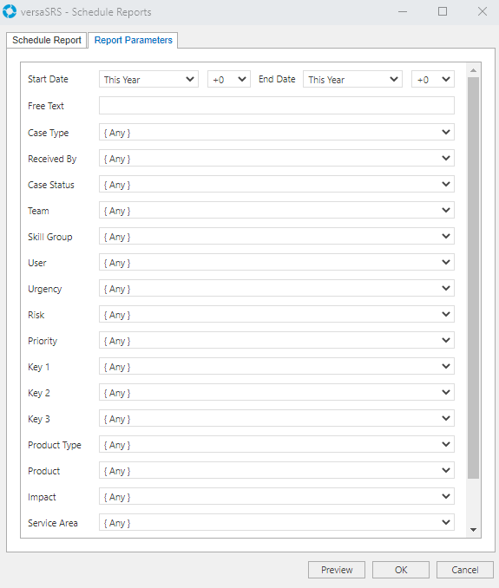Image resolution: width=499 pixels, height=588 pixels.
Task: Open the Start Date offset +0 dropdown
Action: (229, 79)
